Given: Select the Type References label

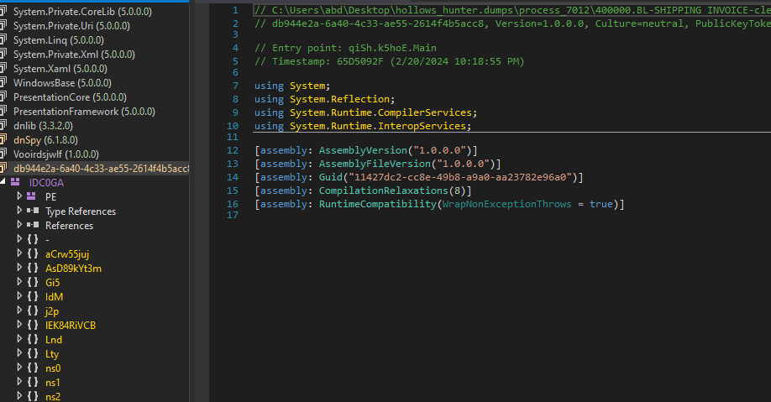Looking at the screenshot, I should [81, 211].
